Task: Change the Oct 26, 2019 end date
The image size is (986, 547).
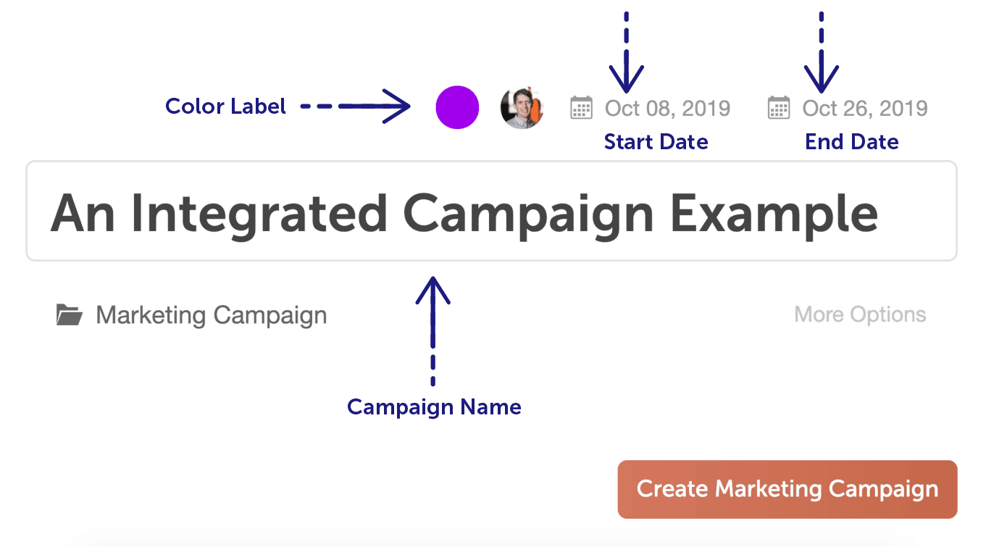Action: coord(865,109)
